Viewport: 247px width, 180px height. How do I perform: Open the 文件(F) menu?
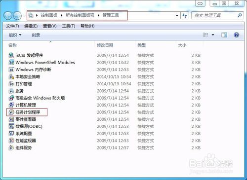(12, 26)
